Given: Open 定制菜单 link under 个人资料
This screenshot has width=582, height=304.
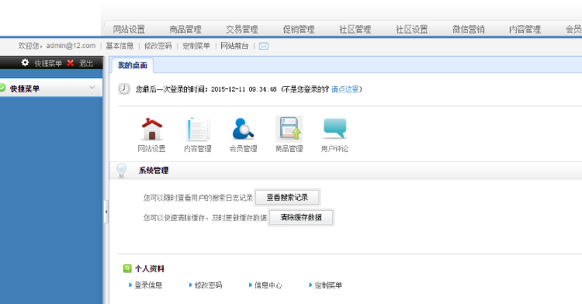Looking at the screenshot, I should point(328,285).
